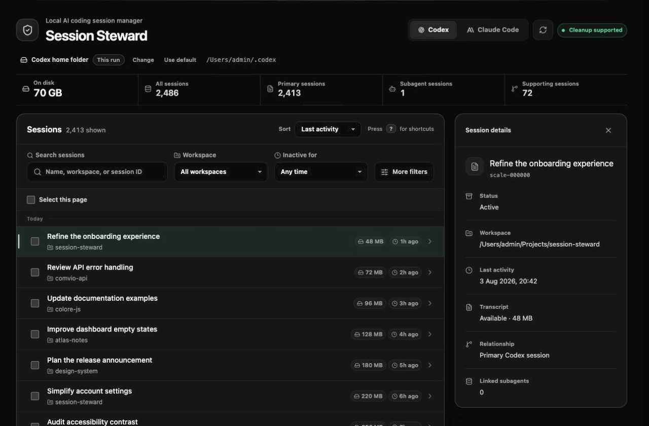Click the /Users/admin/Projects/session-steward workspace path
Viewport: 649px width, 426px height.
539,244
